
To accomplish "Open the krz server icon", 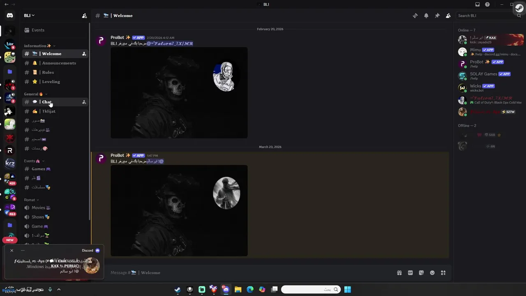I will pyautogui.click(x=10, y=164).
